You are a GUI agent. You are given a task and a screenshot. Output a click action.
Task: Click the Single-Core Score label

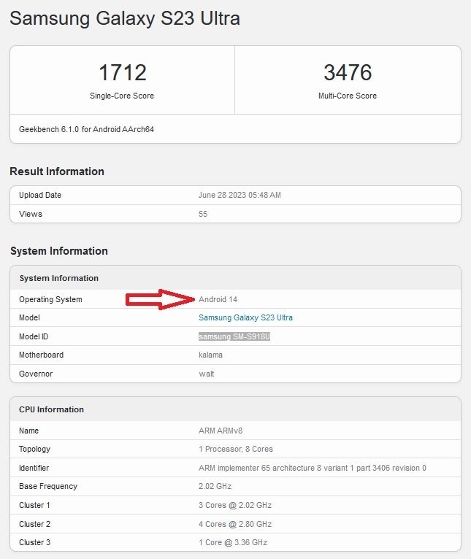pyautogui.click(x=122, y=96)
